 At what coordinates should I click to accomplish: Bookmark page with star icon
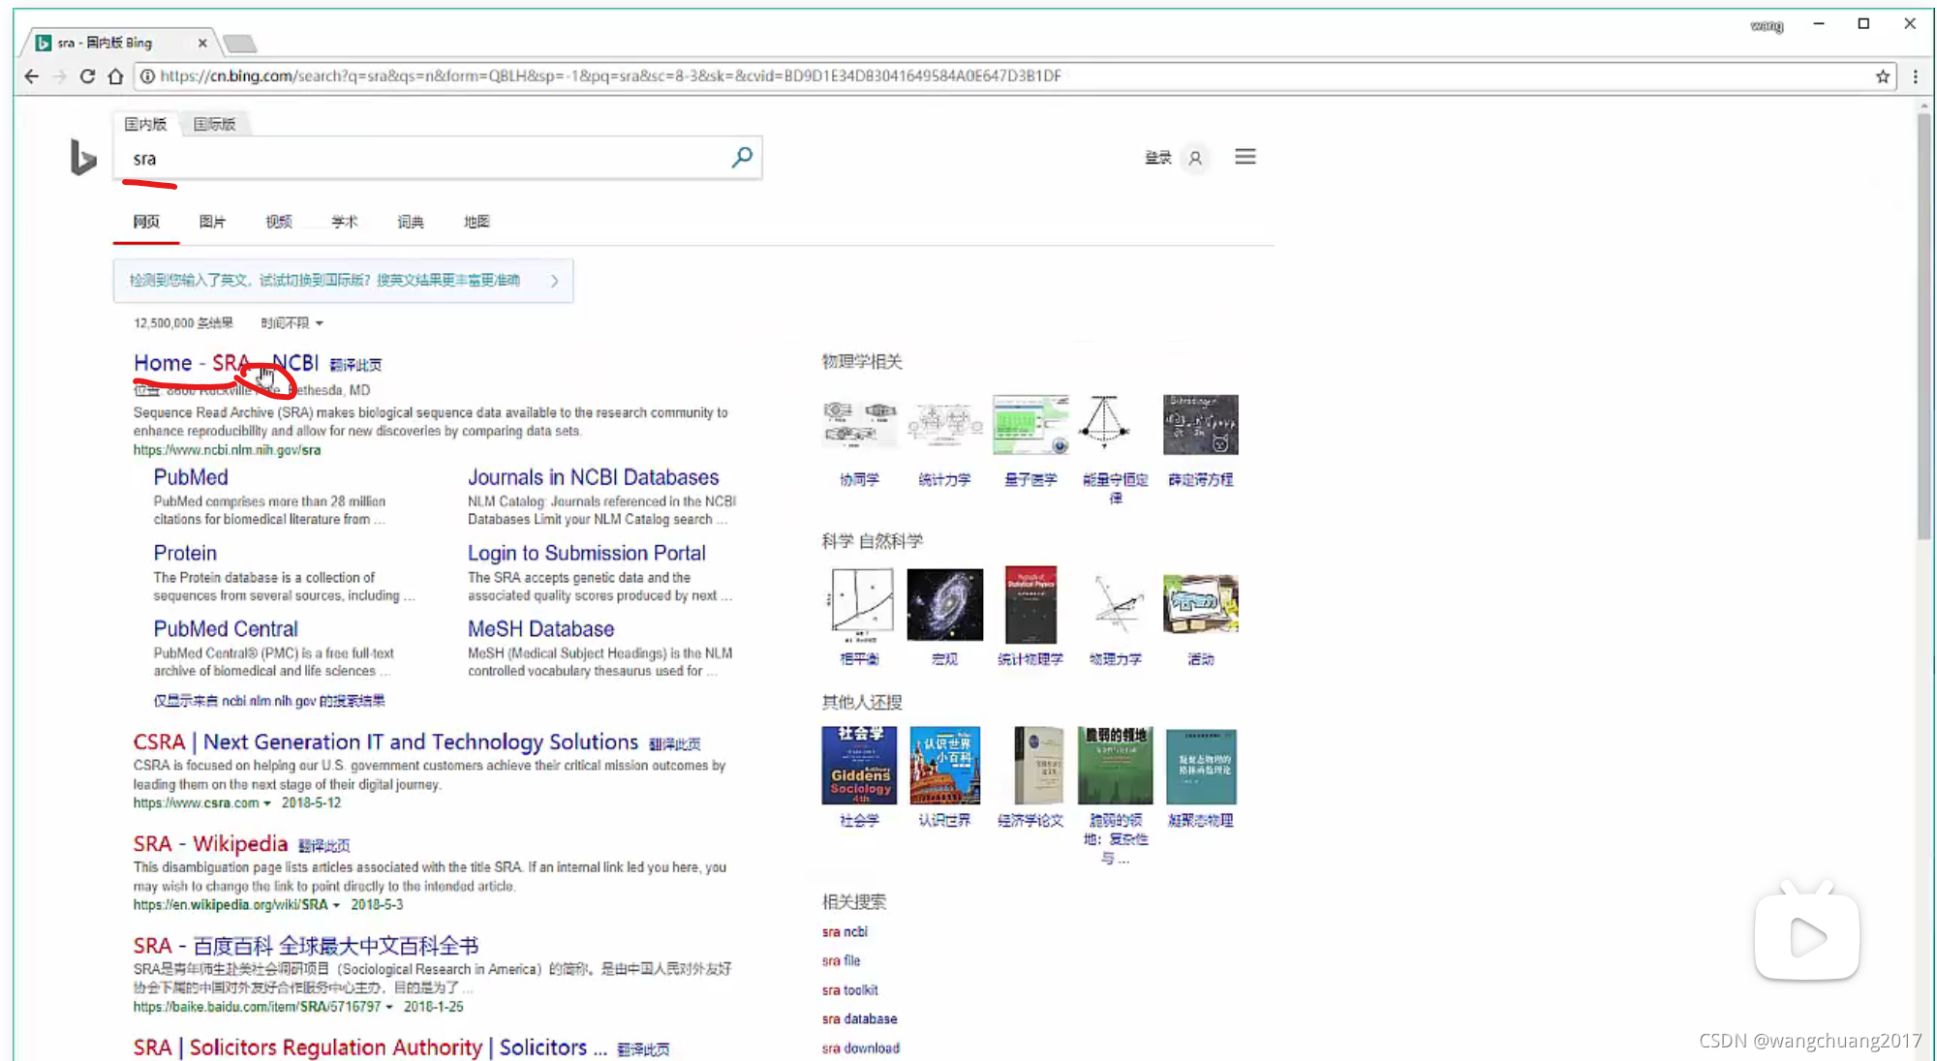(x=1882, y=76)
